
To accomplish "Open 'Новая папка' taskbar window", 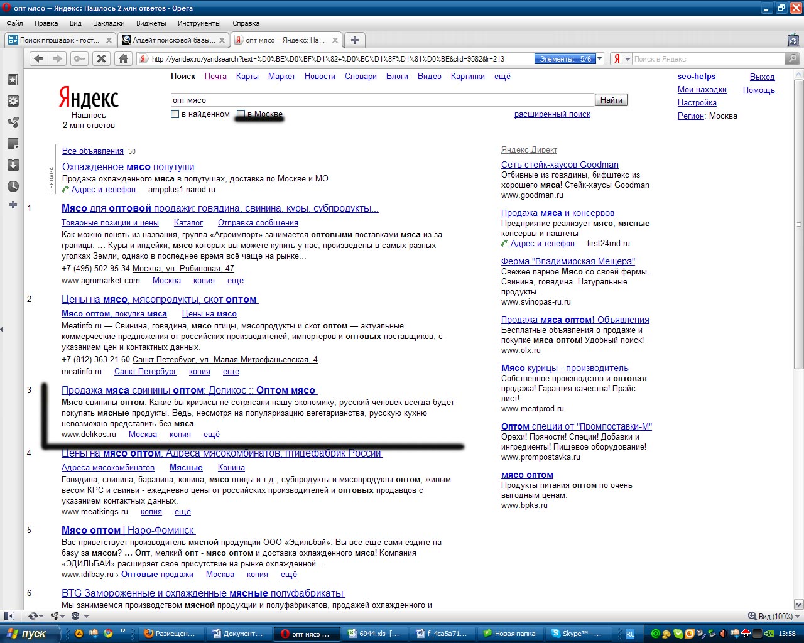I will pyautogui.click(x=509, y=634).
